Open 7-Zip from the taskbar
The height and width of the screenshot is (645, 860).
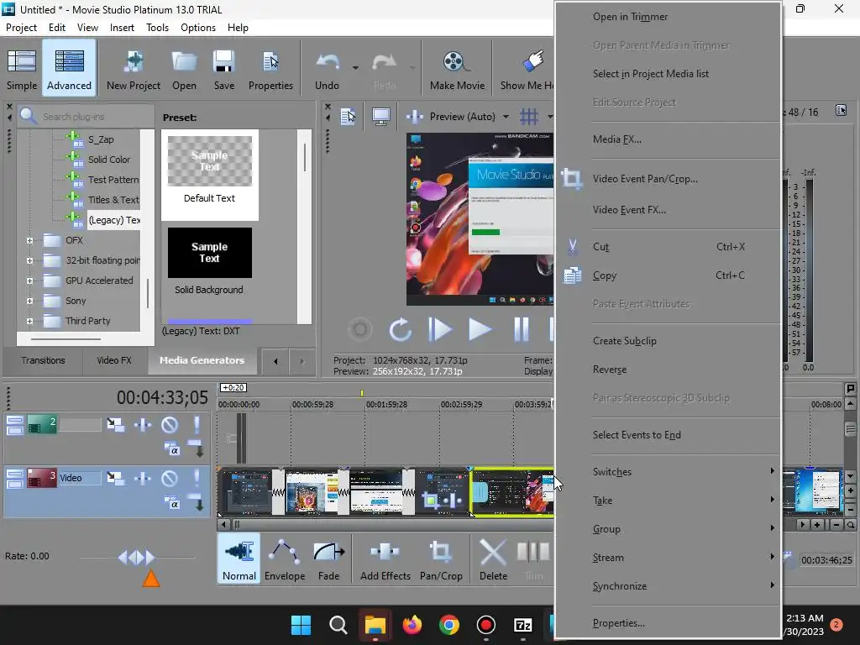[x=522, y=625]
